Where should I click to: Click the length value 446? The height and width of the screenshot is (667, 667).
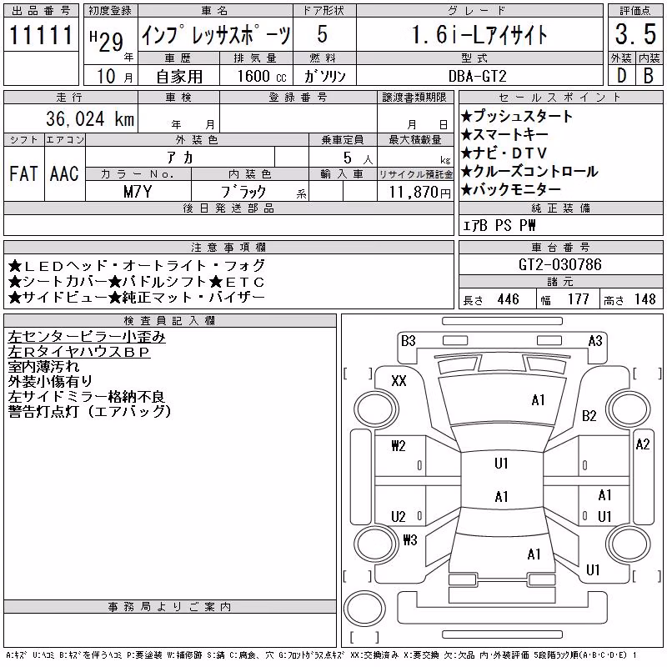[x=509, y=299]
